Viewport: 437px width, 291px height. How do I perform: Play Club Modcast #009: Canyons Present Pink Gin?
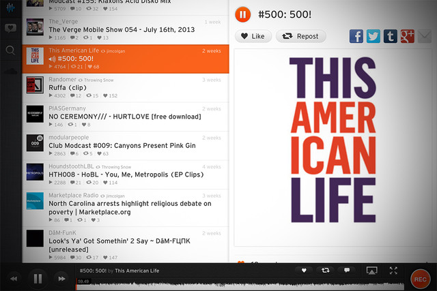pyautogui.click(x=126, y=146)
